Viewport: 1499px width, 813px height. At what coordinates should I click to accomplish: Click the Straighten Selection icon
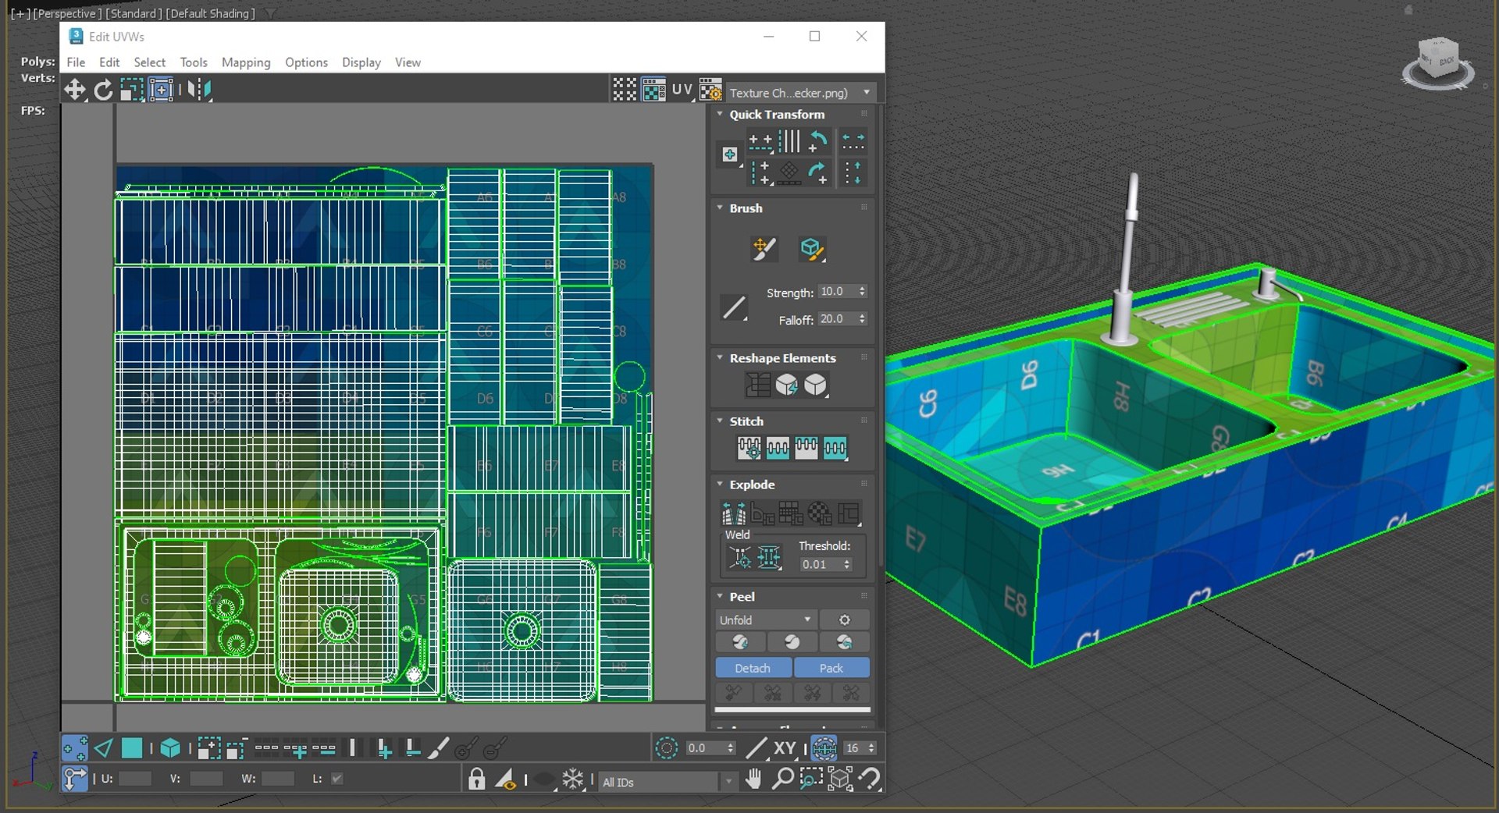click(757, 384)
